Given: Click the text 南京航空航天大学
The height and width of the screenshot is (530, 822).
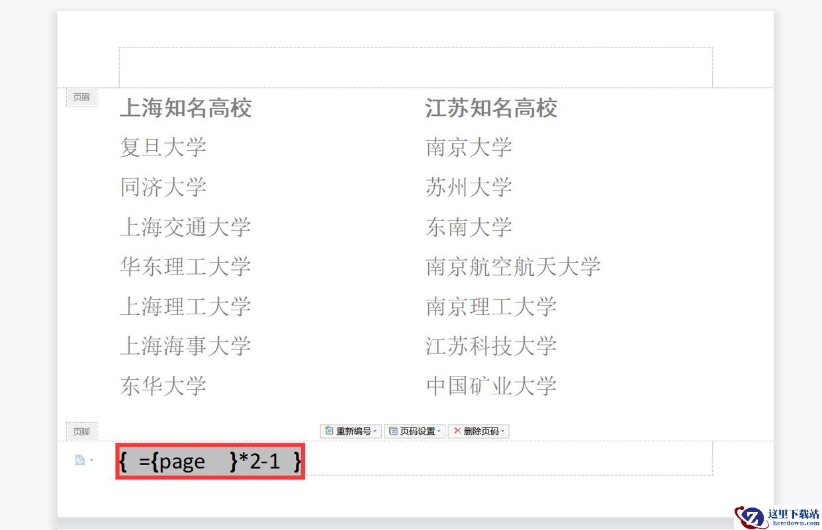Looking at the screenshot, I should point(513,267).
